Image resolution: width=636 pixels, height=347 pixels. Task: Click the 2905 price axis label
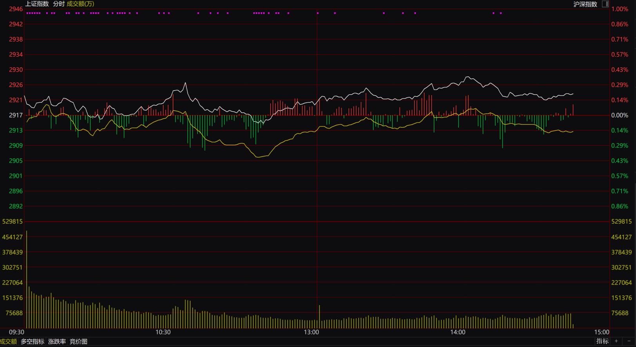16,161
